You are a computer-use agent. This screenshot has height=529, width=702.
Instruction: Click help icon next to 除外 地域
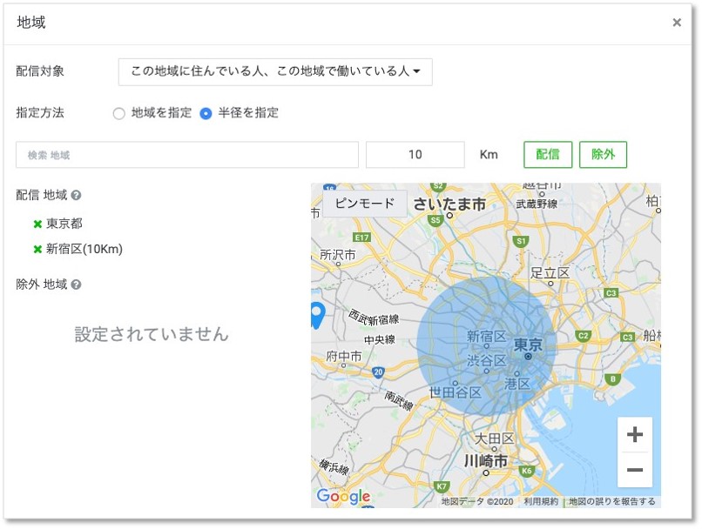(x=77, y=285)
